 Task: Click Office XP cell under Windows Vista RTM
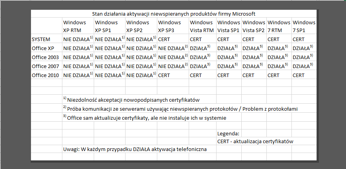[202, 48]
